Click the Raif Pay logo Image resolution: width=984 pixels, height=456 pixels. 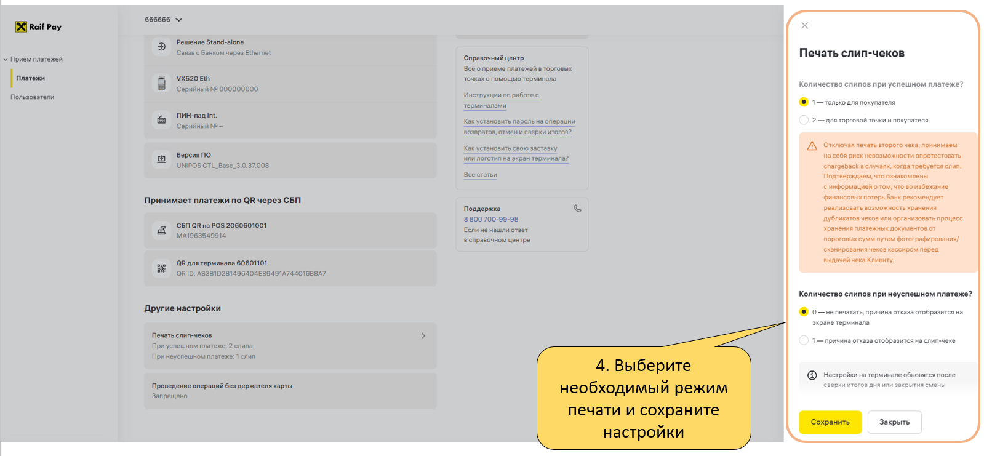38,26
